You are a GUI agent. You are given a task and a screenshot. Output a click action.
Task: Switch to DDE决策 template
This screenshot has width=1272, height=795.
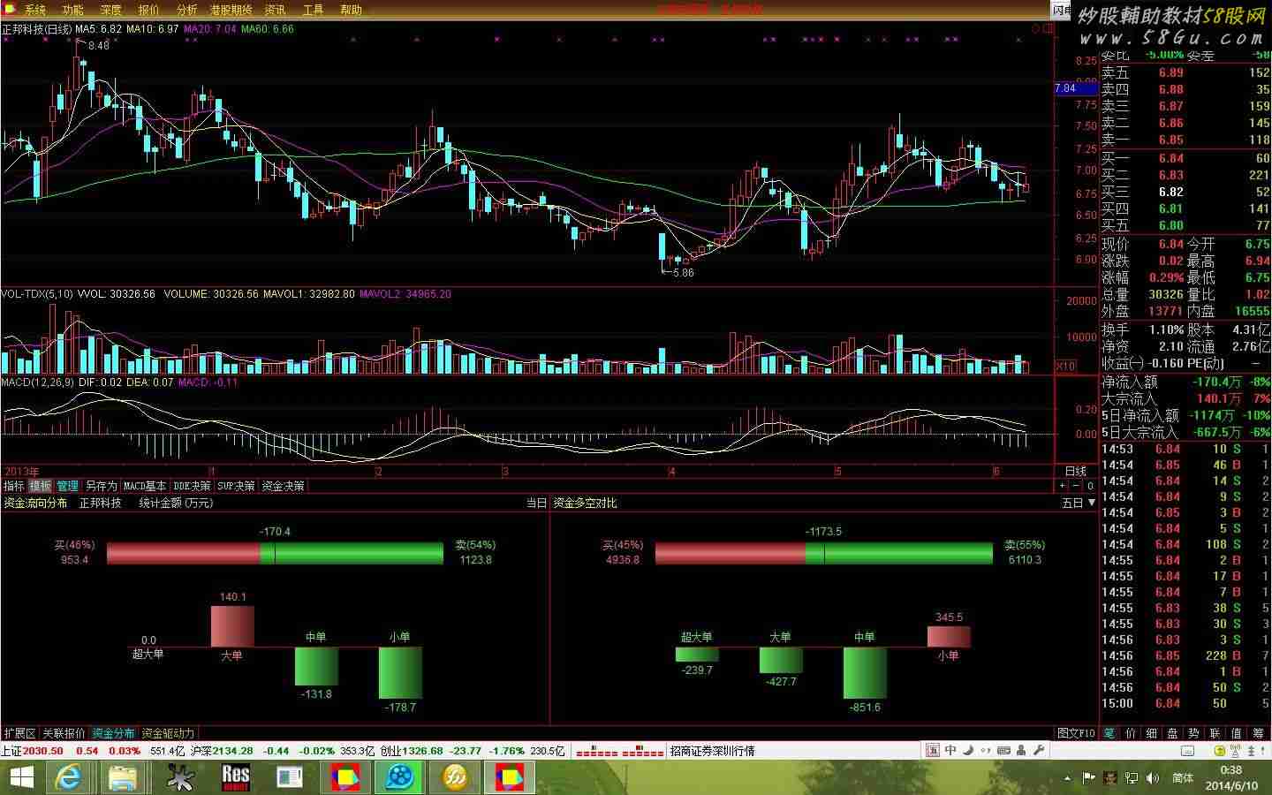192,486
